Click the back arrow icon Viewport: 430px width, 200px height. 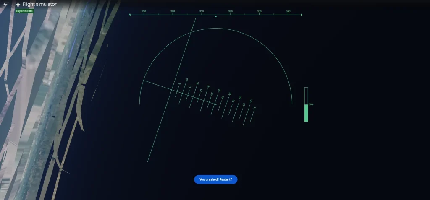(x=5, y=4)
